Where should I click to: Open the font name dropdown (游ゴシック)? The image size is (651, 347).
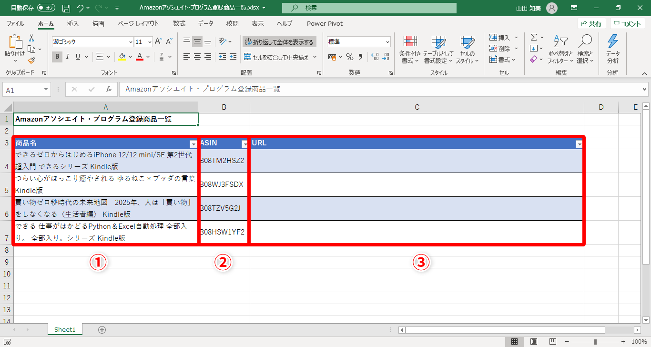coord(130,41)
